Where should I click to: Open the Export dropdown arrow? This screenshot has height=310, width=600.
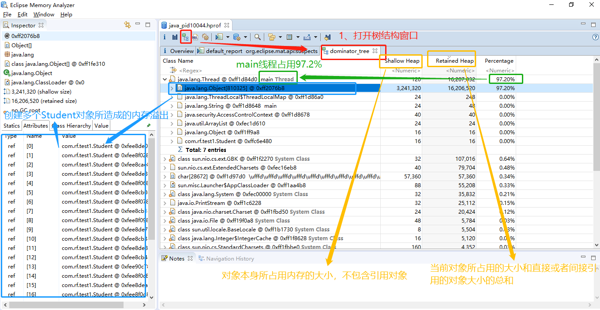pos(315,37)
